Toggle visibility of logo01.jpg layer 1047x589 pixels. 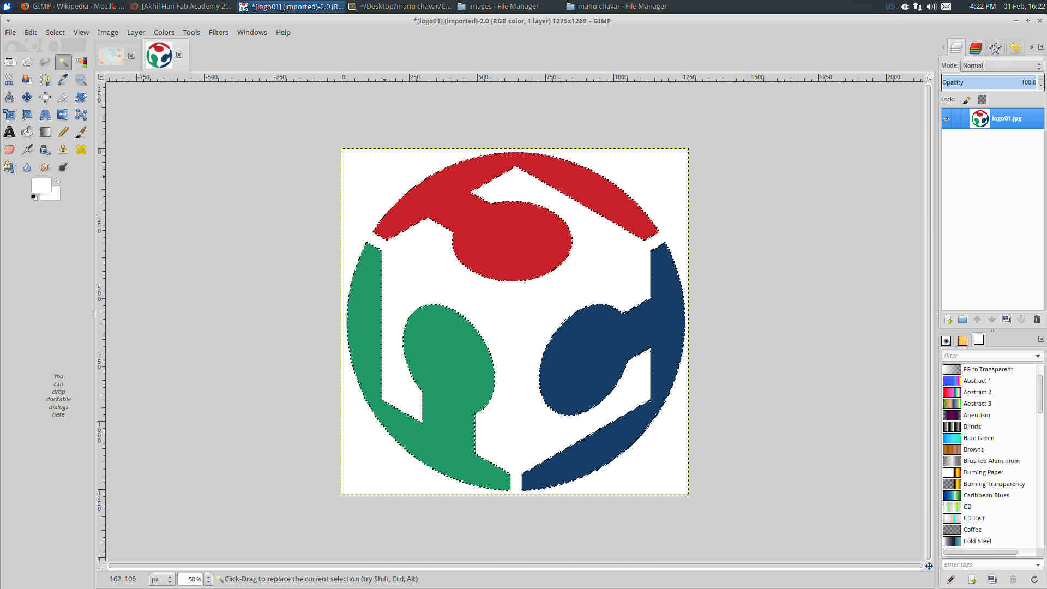(x=948, y=118)
